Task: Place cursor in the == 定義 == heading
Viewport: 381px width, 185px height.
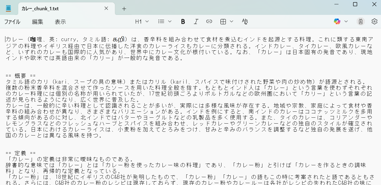Action: 21,153
